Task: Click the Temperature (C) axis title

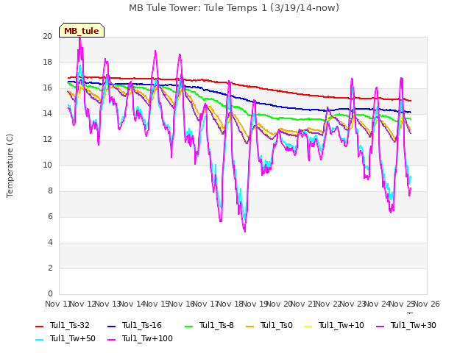Action: (x=10, y=165)
